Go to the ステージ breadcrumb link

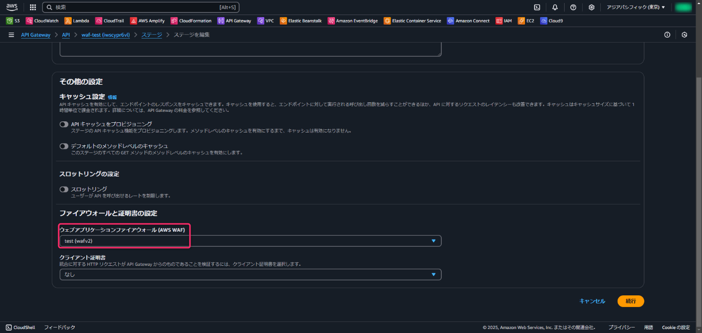tap(152, 35)
